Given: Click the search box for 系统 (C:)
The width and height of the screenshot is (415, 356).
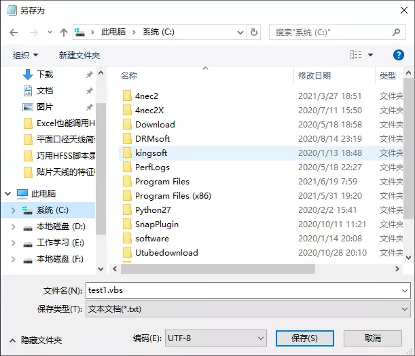Looking at the screenshot, I should pos(337,33).
